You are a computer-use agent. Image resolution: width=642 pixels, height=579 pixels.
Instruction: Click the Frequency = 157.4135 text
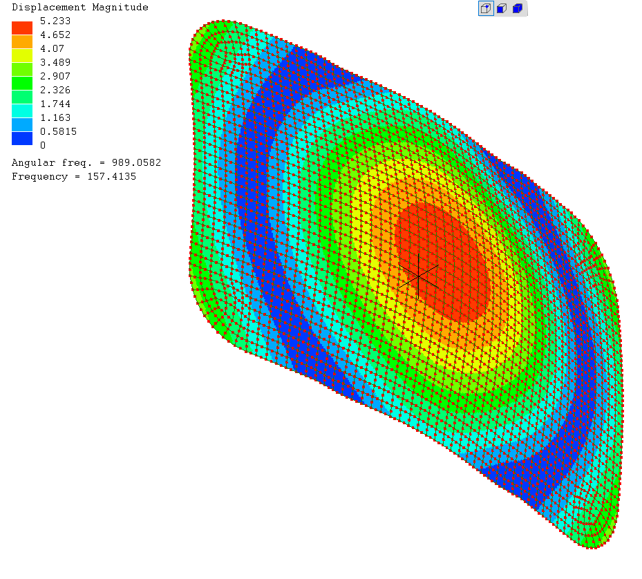74,176
